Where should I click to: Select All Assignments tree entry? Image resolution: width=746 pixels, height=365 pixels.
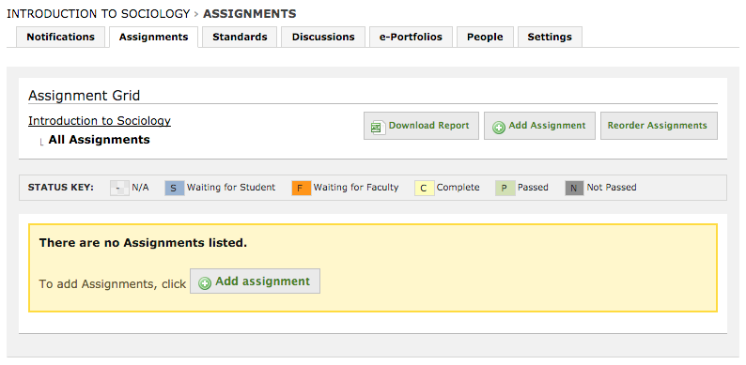pos(99,140)
